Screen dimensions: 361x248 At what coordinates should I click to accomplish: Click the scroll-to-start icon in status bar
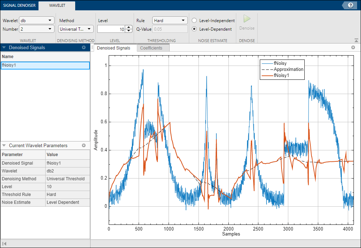click(x=5, y=244)
